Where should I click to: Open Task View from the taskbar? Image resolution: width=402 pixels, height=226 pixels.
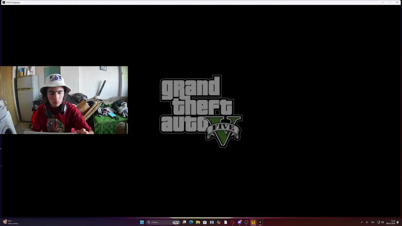184,222
